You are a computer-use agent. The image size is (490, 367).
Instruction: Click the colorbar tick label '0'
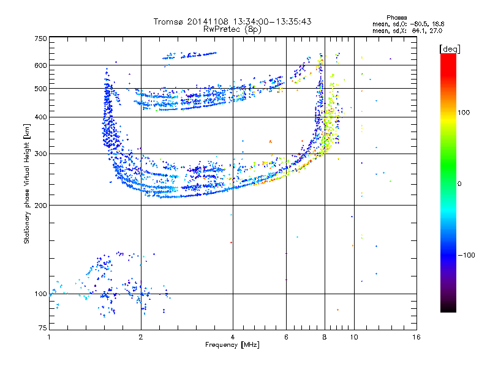click(x=459, y=183)
